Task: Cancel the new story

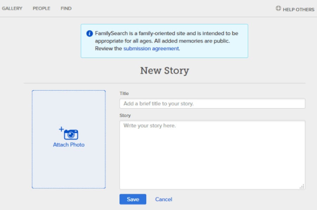Action: [x=163, y=199]
